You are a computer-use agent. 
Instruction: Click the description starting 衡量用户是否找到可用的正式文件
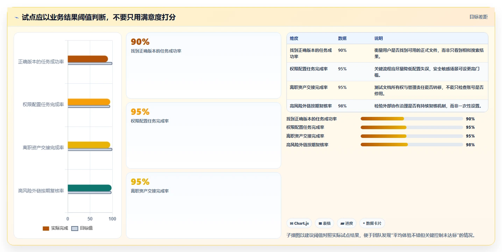tap(429, 53)
